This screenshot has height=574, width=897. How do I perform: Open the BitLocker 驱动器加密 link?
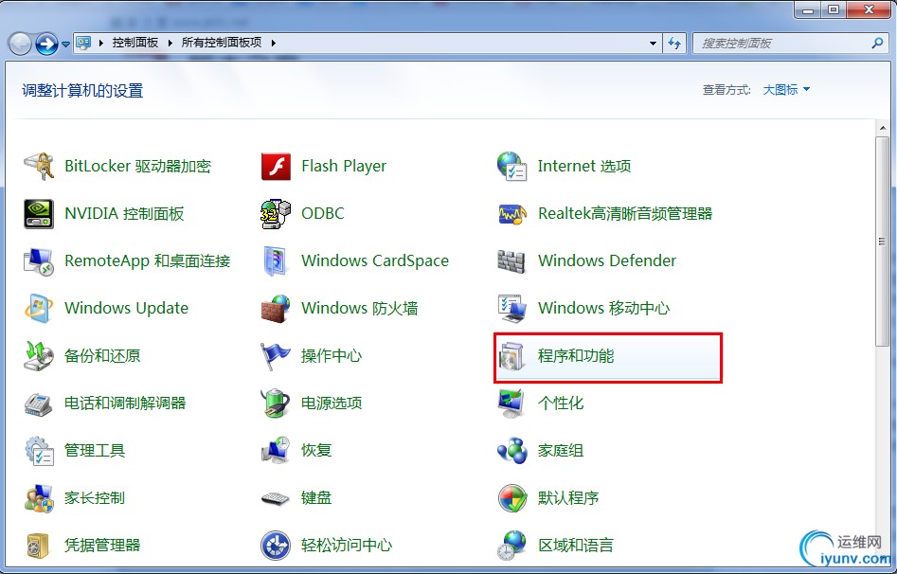click(138, 166)
